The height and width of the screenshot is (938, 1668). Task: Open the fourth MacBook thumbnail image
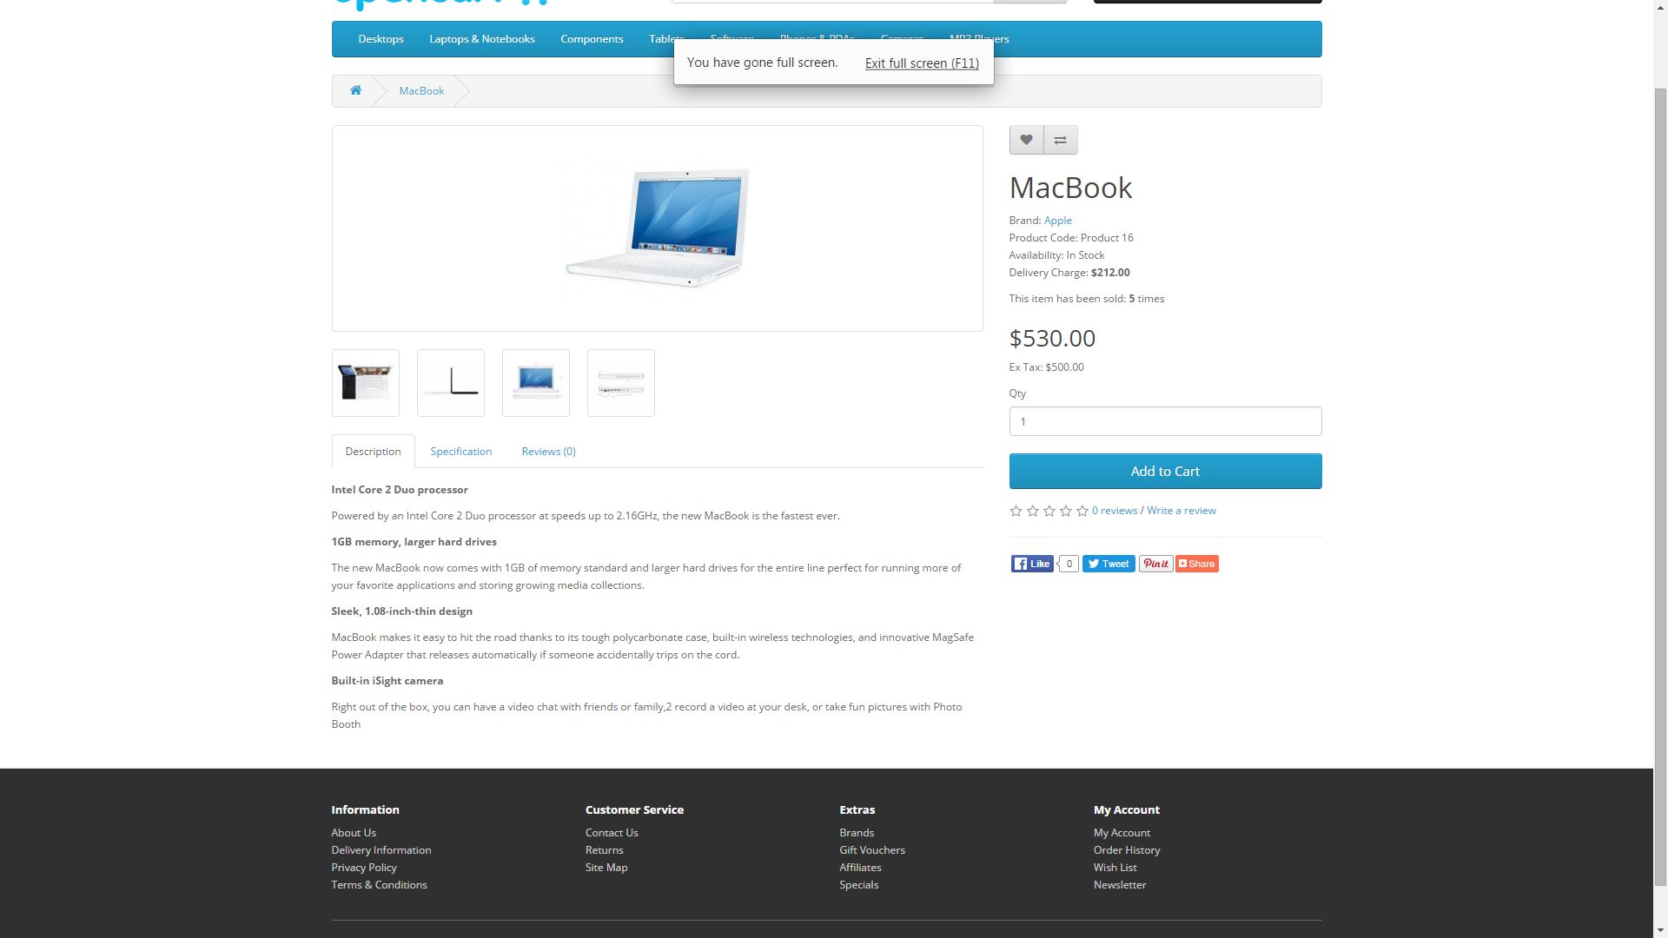coord(621,383)
